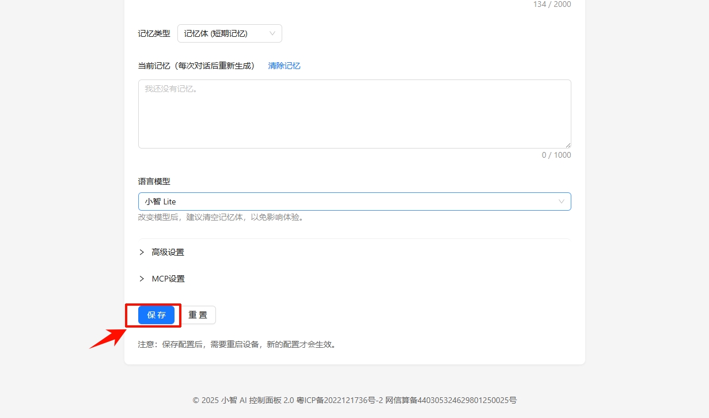Expand the MCP设置 section title

tap(168, 279)
